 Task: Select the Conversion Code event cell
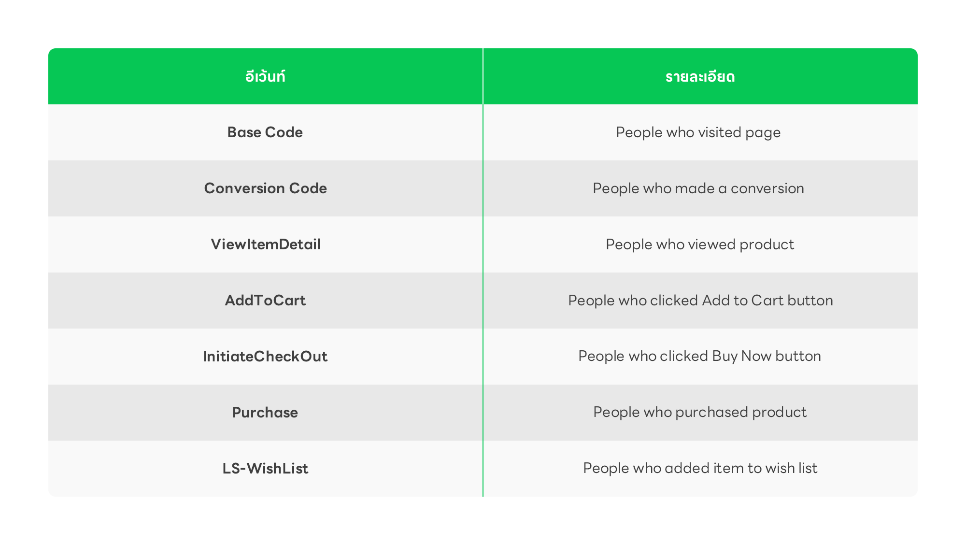coord(265,188)
